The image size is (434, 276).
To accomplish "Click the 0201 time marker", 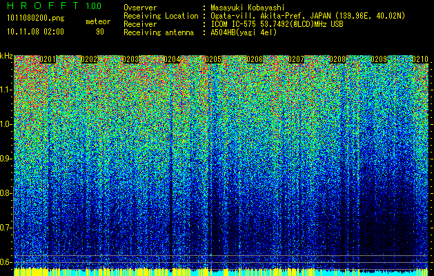I will 48,59.
